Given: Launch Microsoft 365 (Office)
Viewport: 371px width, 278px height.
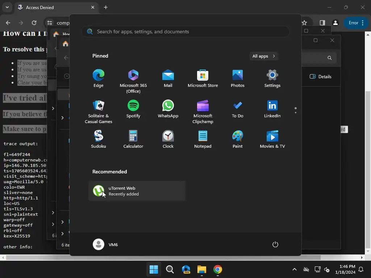Looking at the screenshot, I should coord(133,81).
